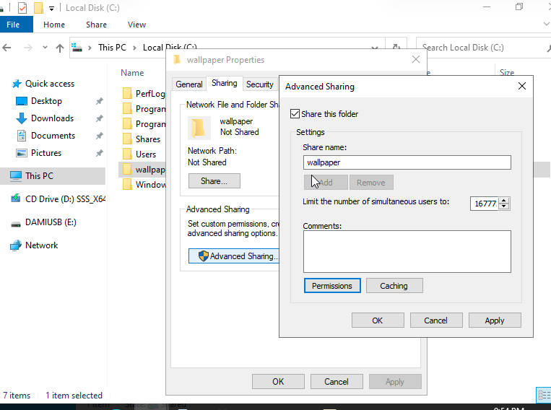
Task: Select Quick access in navigation pane
Action: pos(50,84)
